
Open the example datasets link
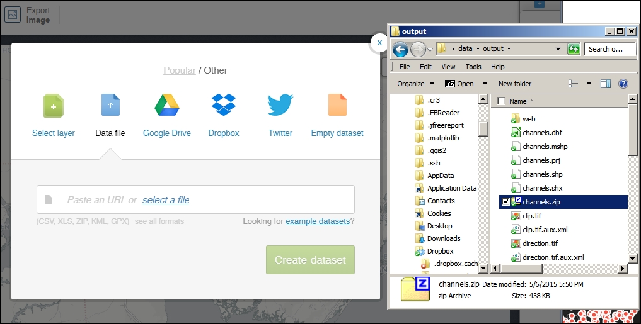[x=318, y=221]
